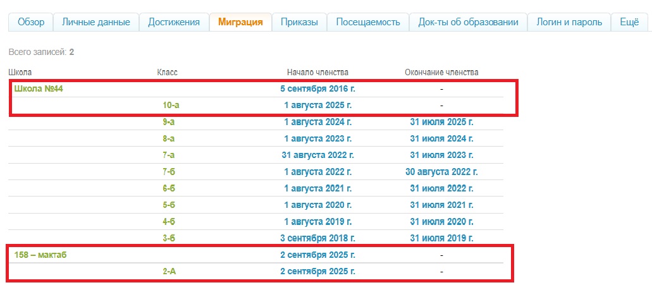
Task: Click start date 5 сентября 2016 г.
Action: (x=322, y=89)
